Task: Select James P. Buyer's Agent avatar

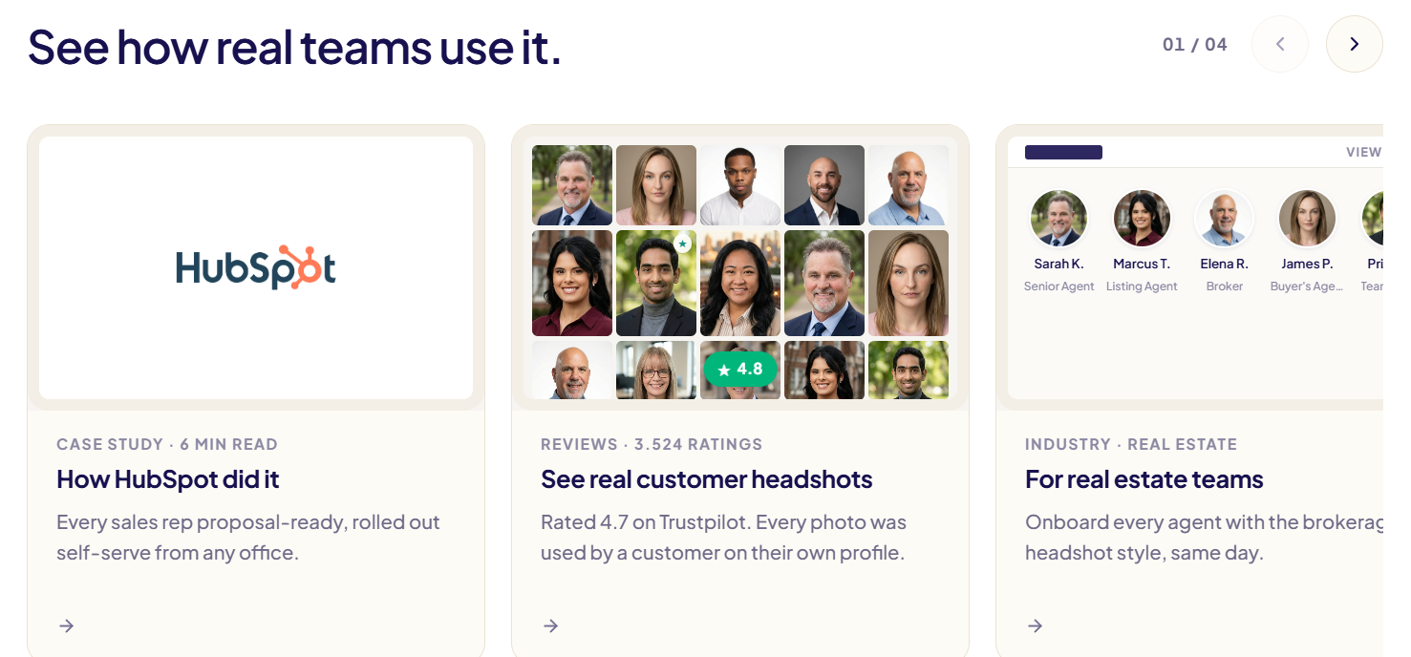Action: tap(1307, 219)
